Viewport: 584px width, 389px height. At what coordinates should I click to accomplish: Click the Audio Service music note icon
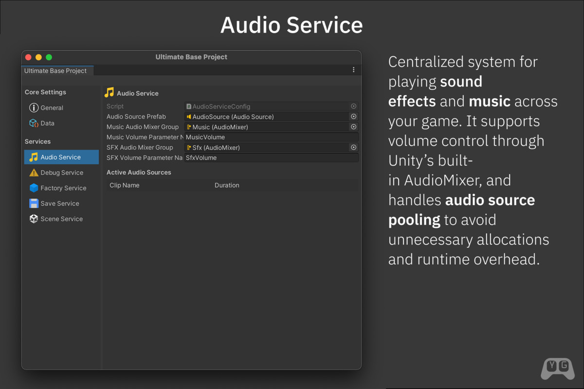(x=34, y=157)
